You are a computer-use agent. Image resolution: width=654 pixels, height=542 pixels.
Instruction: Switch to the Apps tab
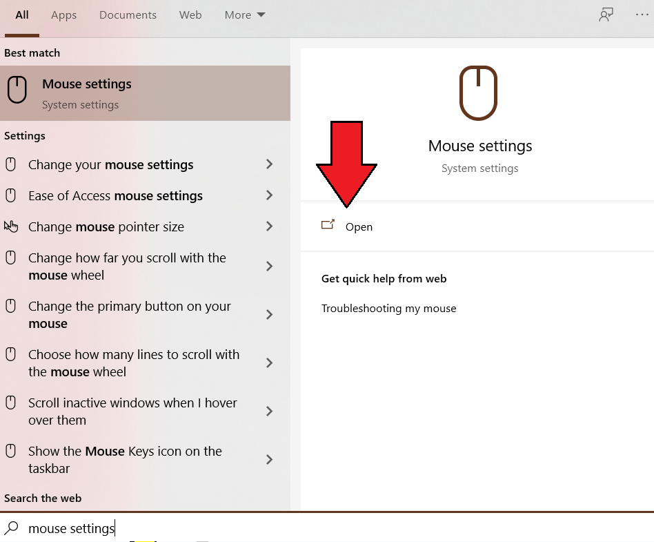[64, 15]
